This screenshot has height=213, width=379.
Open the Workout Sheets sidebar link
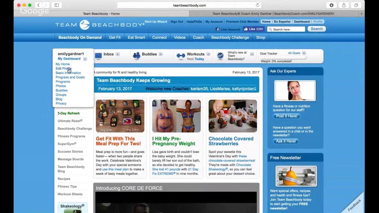tap(70, 194)
